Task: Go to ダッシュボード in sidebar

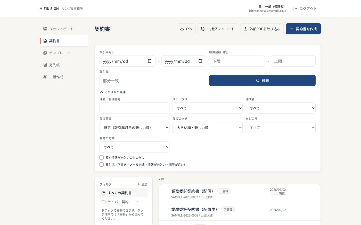Action: pos(64,29)
